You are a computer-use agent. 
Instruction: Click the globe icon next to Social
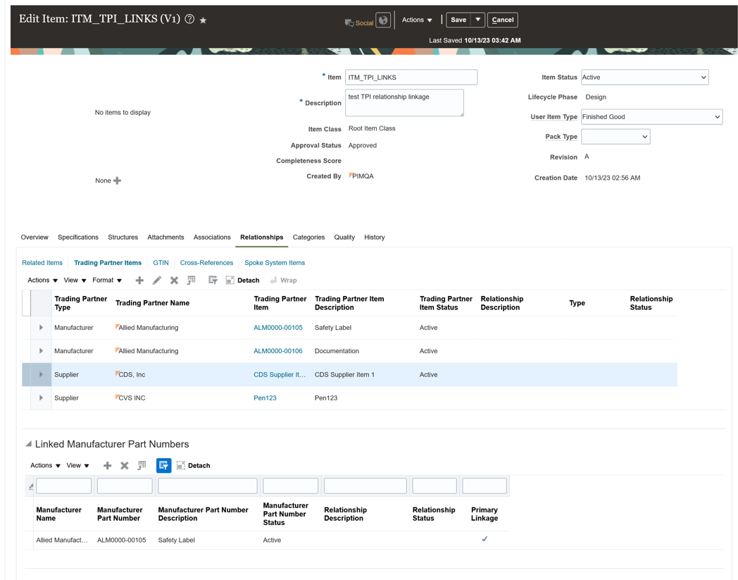[383, 20]
